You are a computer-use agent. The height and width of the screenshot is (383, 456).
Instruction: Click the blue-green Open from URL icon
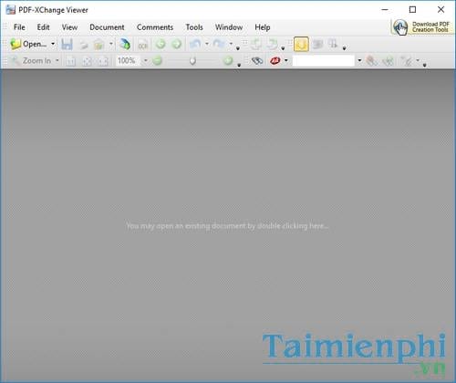coord(125,45)
